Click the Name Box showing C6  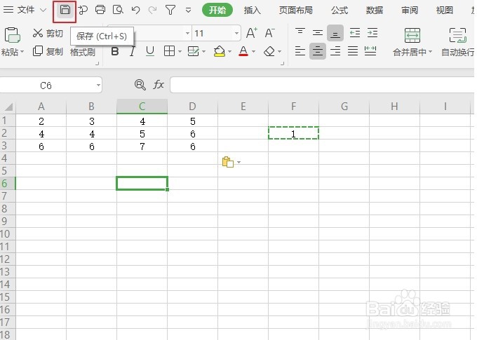pos(46,85)
